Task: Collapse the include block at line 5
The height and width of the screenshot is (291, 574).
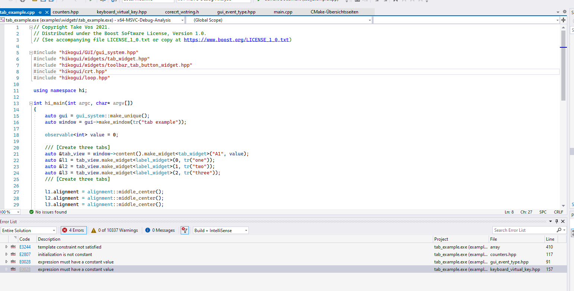Action: coord(31,53)
